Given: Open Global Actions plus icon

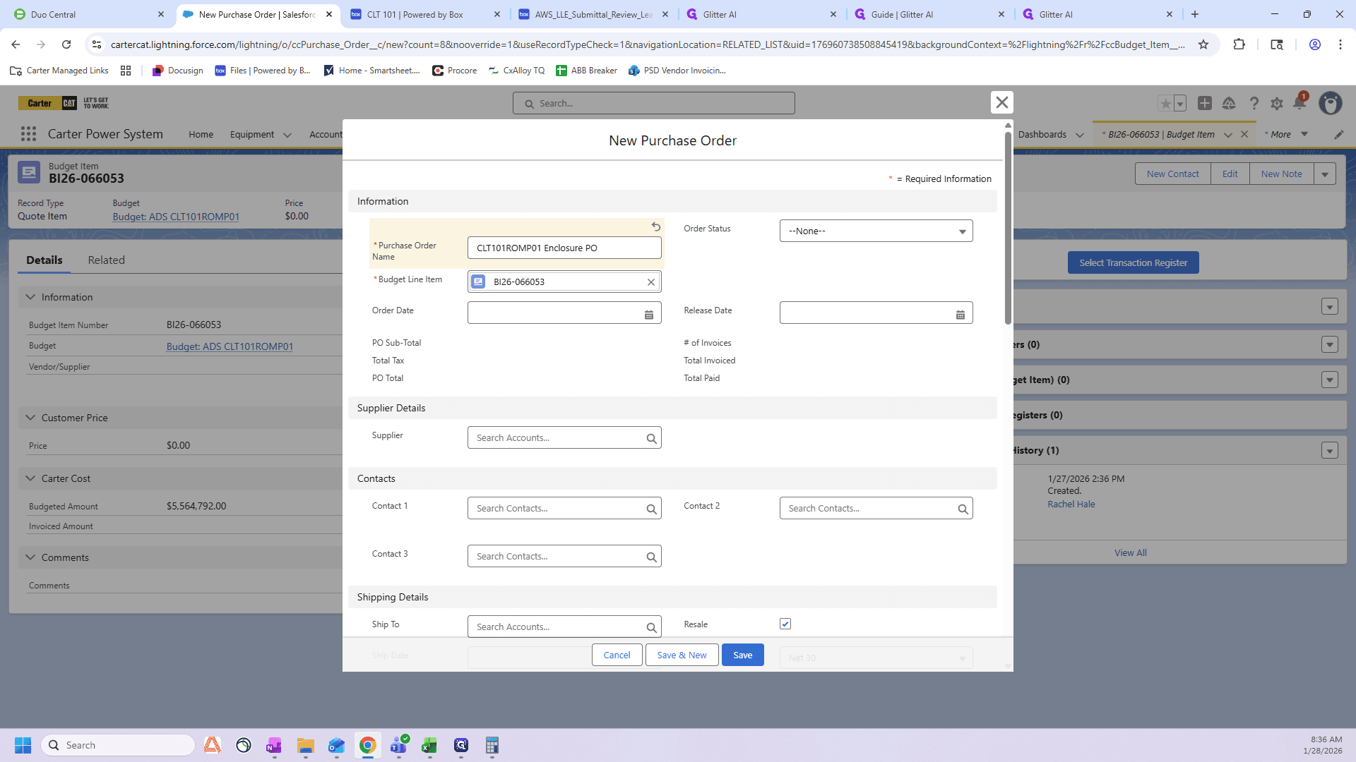Looking at the screenshot, I should point(1205,104).
